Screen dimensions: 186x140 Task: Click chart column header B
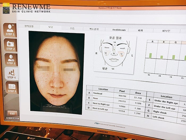[x=164, y=42]
